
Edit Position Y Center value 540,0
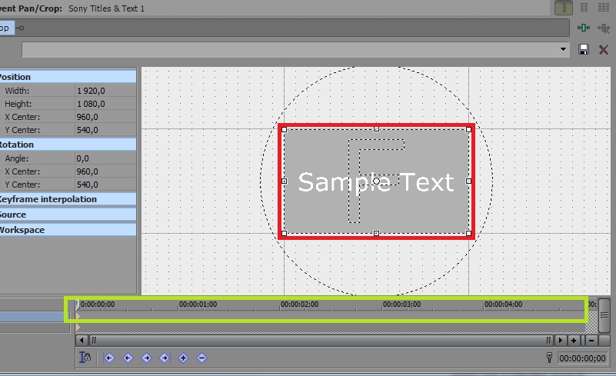[105, 130]
